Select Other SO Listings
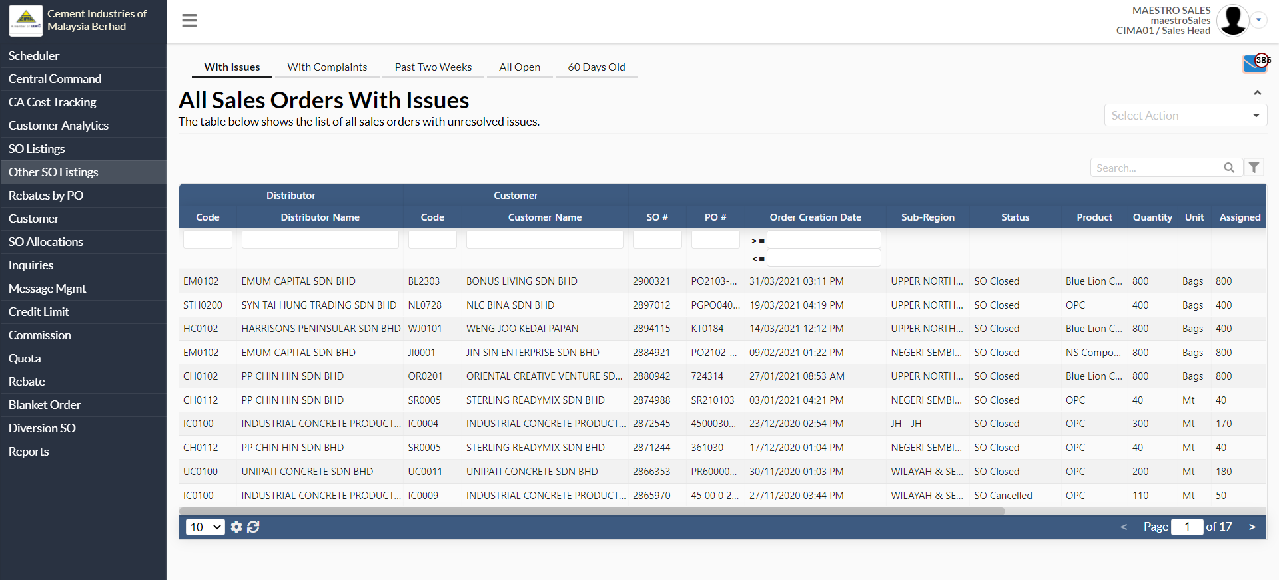 (x=83, y=172)
